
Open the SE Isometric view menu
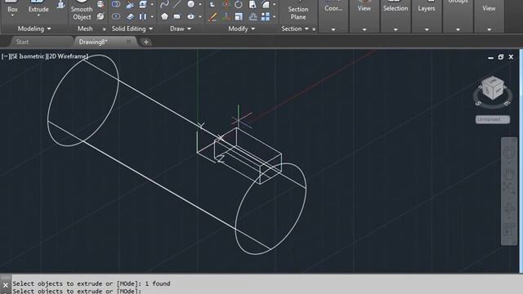tap(28, 56)
